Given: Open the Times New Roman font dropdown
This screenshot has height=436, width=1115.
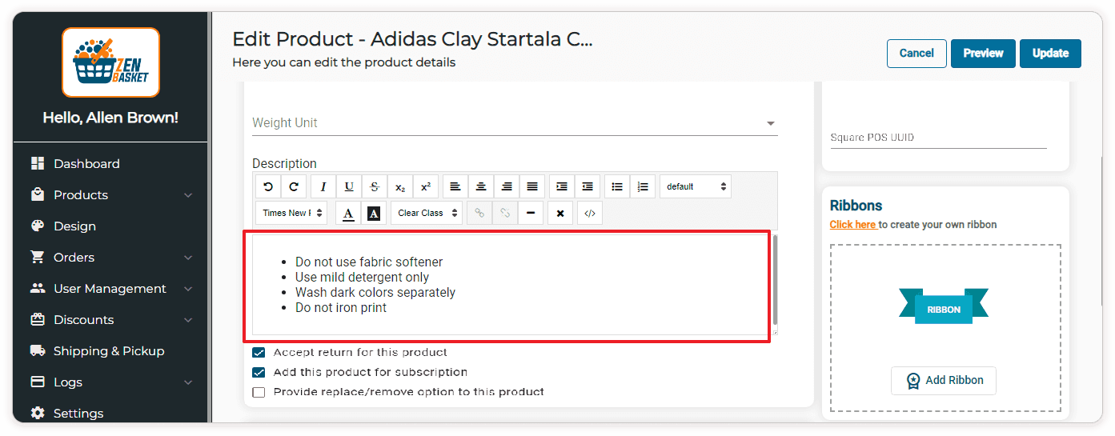Looking at the screenshot, I should pyautogui.click(x=291, y=213).
